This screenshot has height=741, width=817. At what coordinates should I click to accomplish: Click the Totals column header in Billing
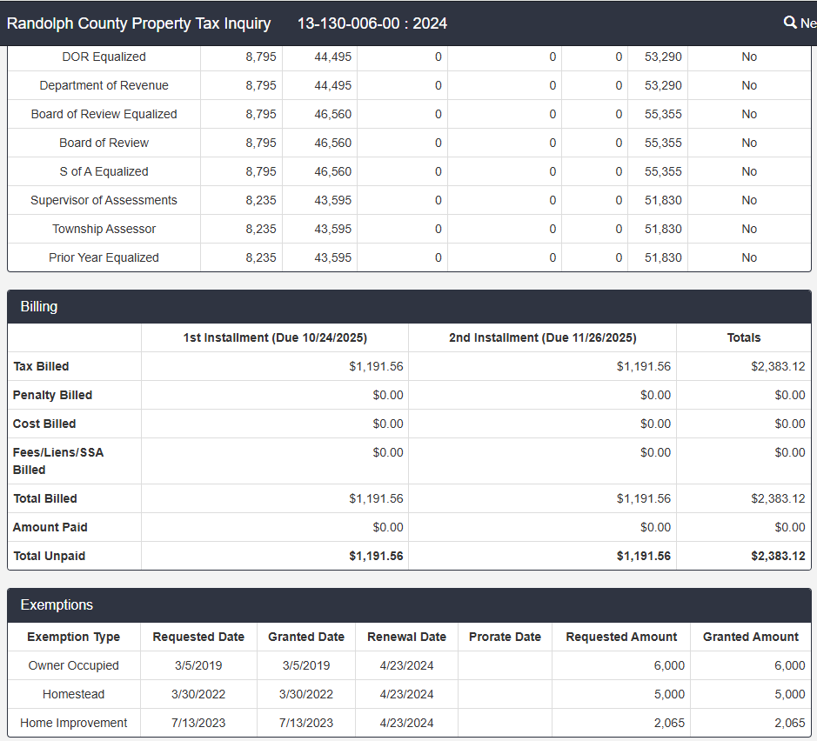744,337
